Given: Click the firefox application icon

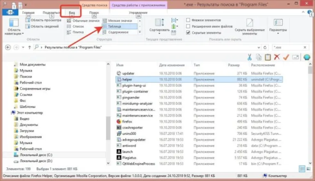Looking at the screenshot, I should (x=119, y=121).
